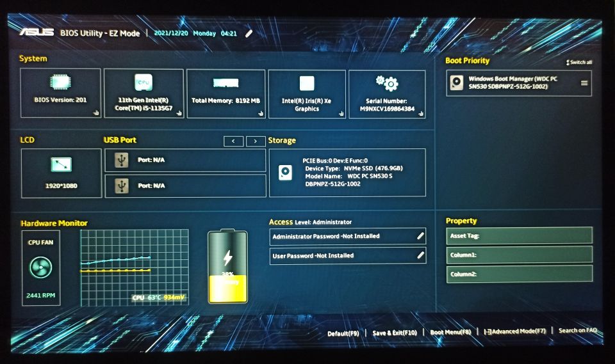The width and height of the screenshot is (615, 364).
Task: Click the Hardware Monitor heading
Action: pyautogui.click(x=54, y=223)
